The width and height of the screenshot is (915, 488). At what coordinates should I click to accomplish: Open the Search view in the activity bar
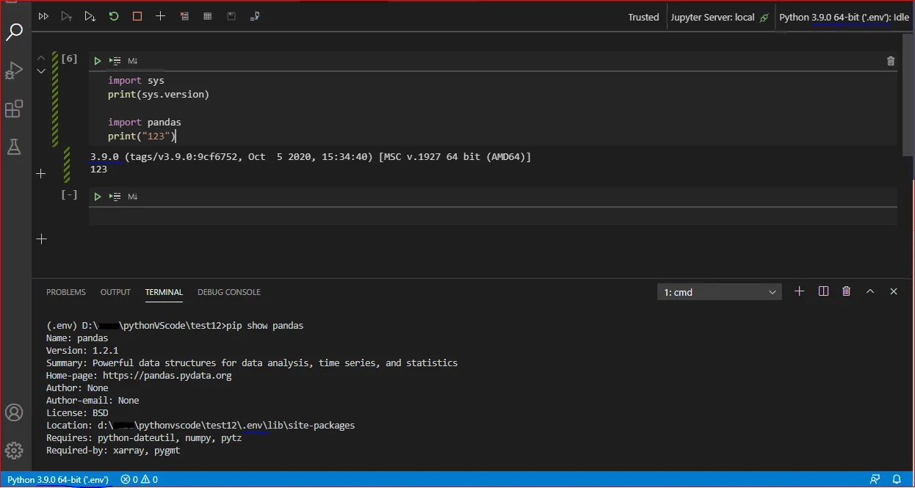tap(14, 32)
